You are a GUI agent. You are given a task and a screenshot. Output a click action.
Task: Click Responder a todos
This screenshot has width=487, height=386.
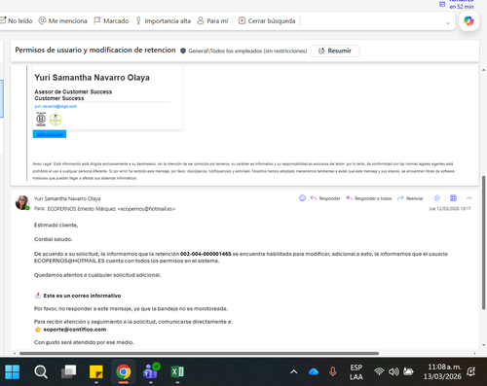(x=369, y=198)
